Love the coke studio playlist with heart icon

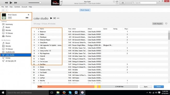click(x=166, y=23)
